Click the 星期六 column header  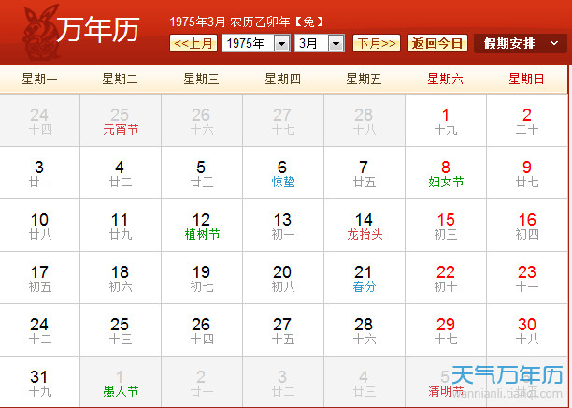tap(446, 79)
